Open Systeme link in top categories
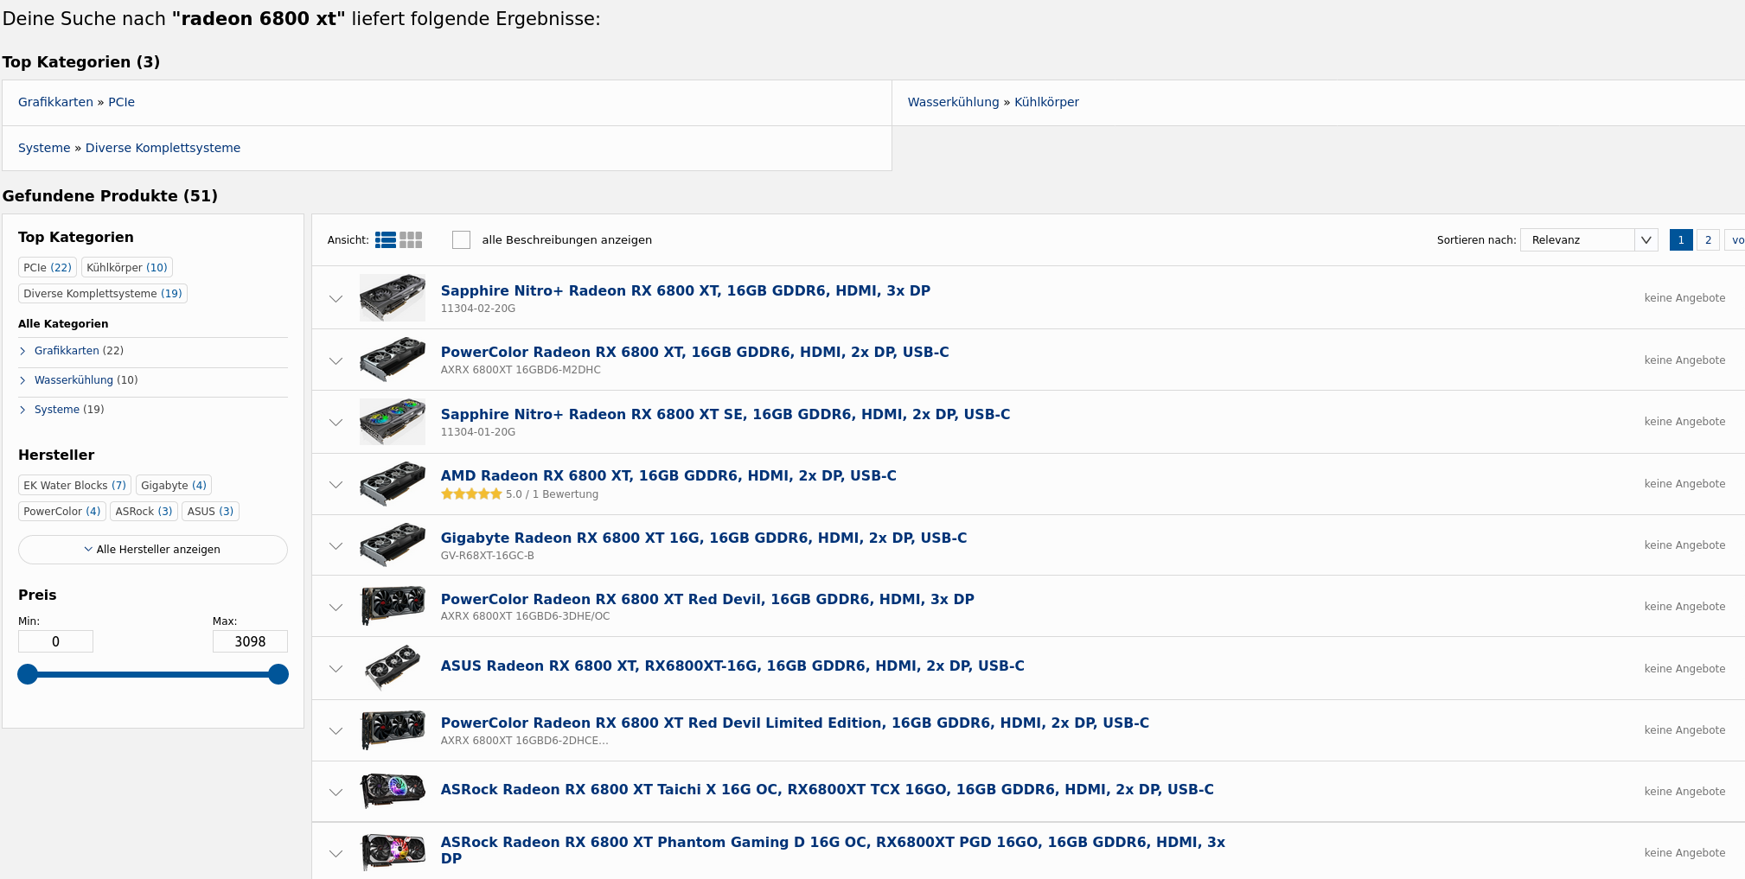 point(44,148)
